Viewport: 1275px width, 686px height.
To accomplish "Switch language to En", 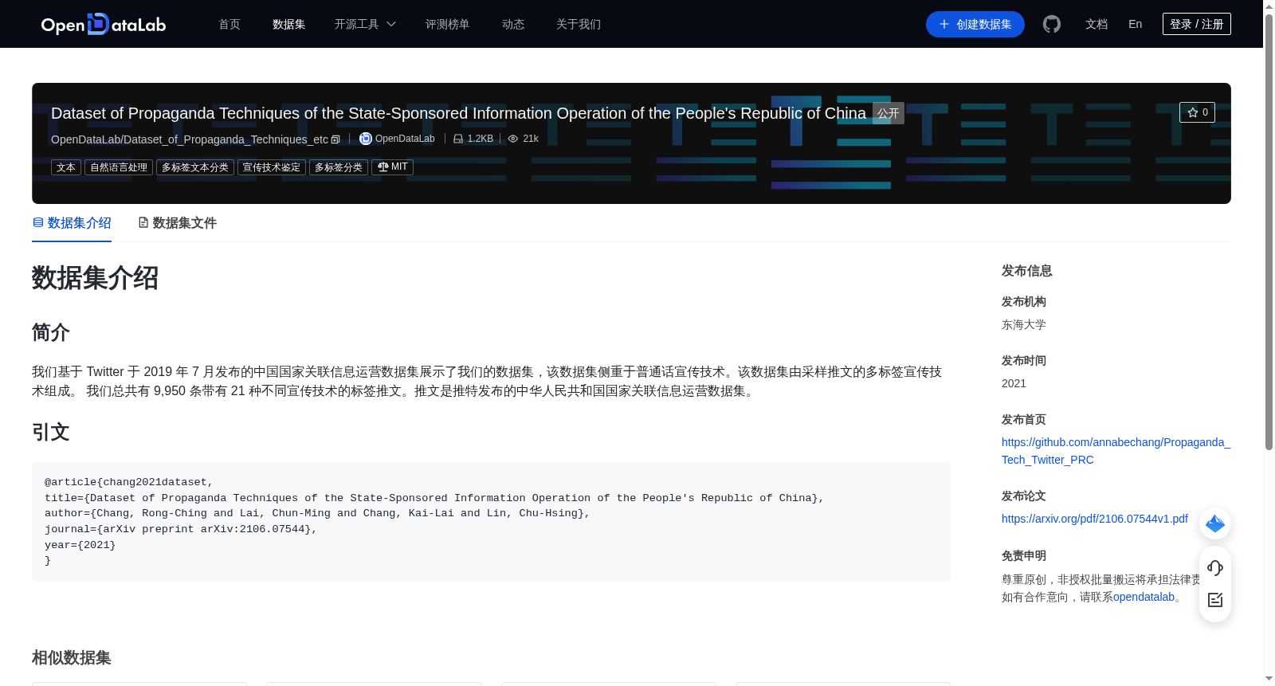I will point(1135,24).
